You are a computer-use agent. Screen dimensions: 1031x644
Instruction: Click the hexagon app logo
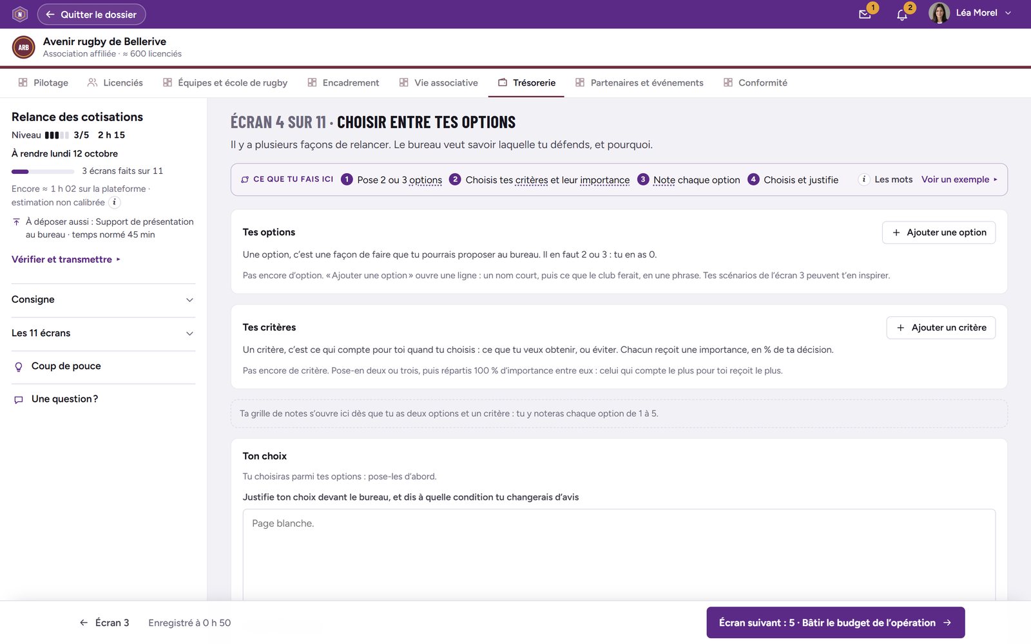(20, 14)
